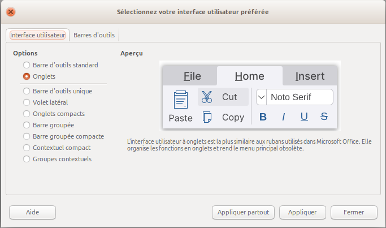Click the Fermer button
This screenshot has height=228, width=386.
coord(353,212)
